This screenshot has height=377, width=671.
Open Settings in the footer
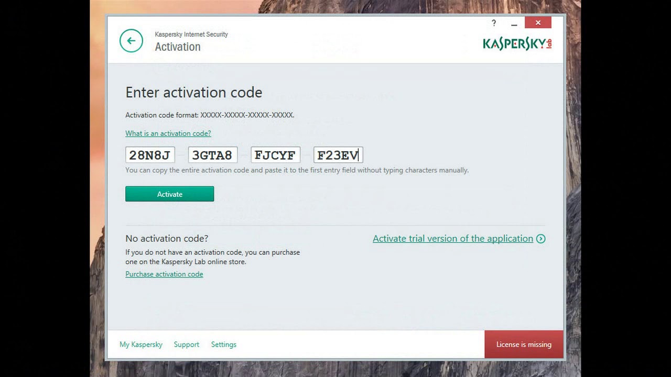tap(224, 345)
